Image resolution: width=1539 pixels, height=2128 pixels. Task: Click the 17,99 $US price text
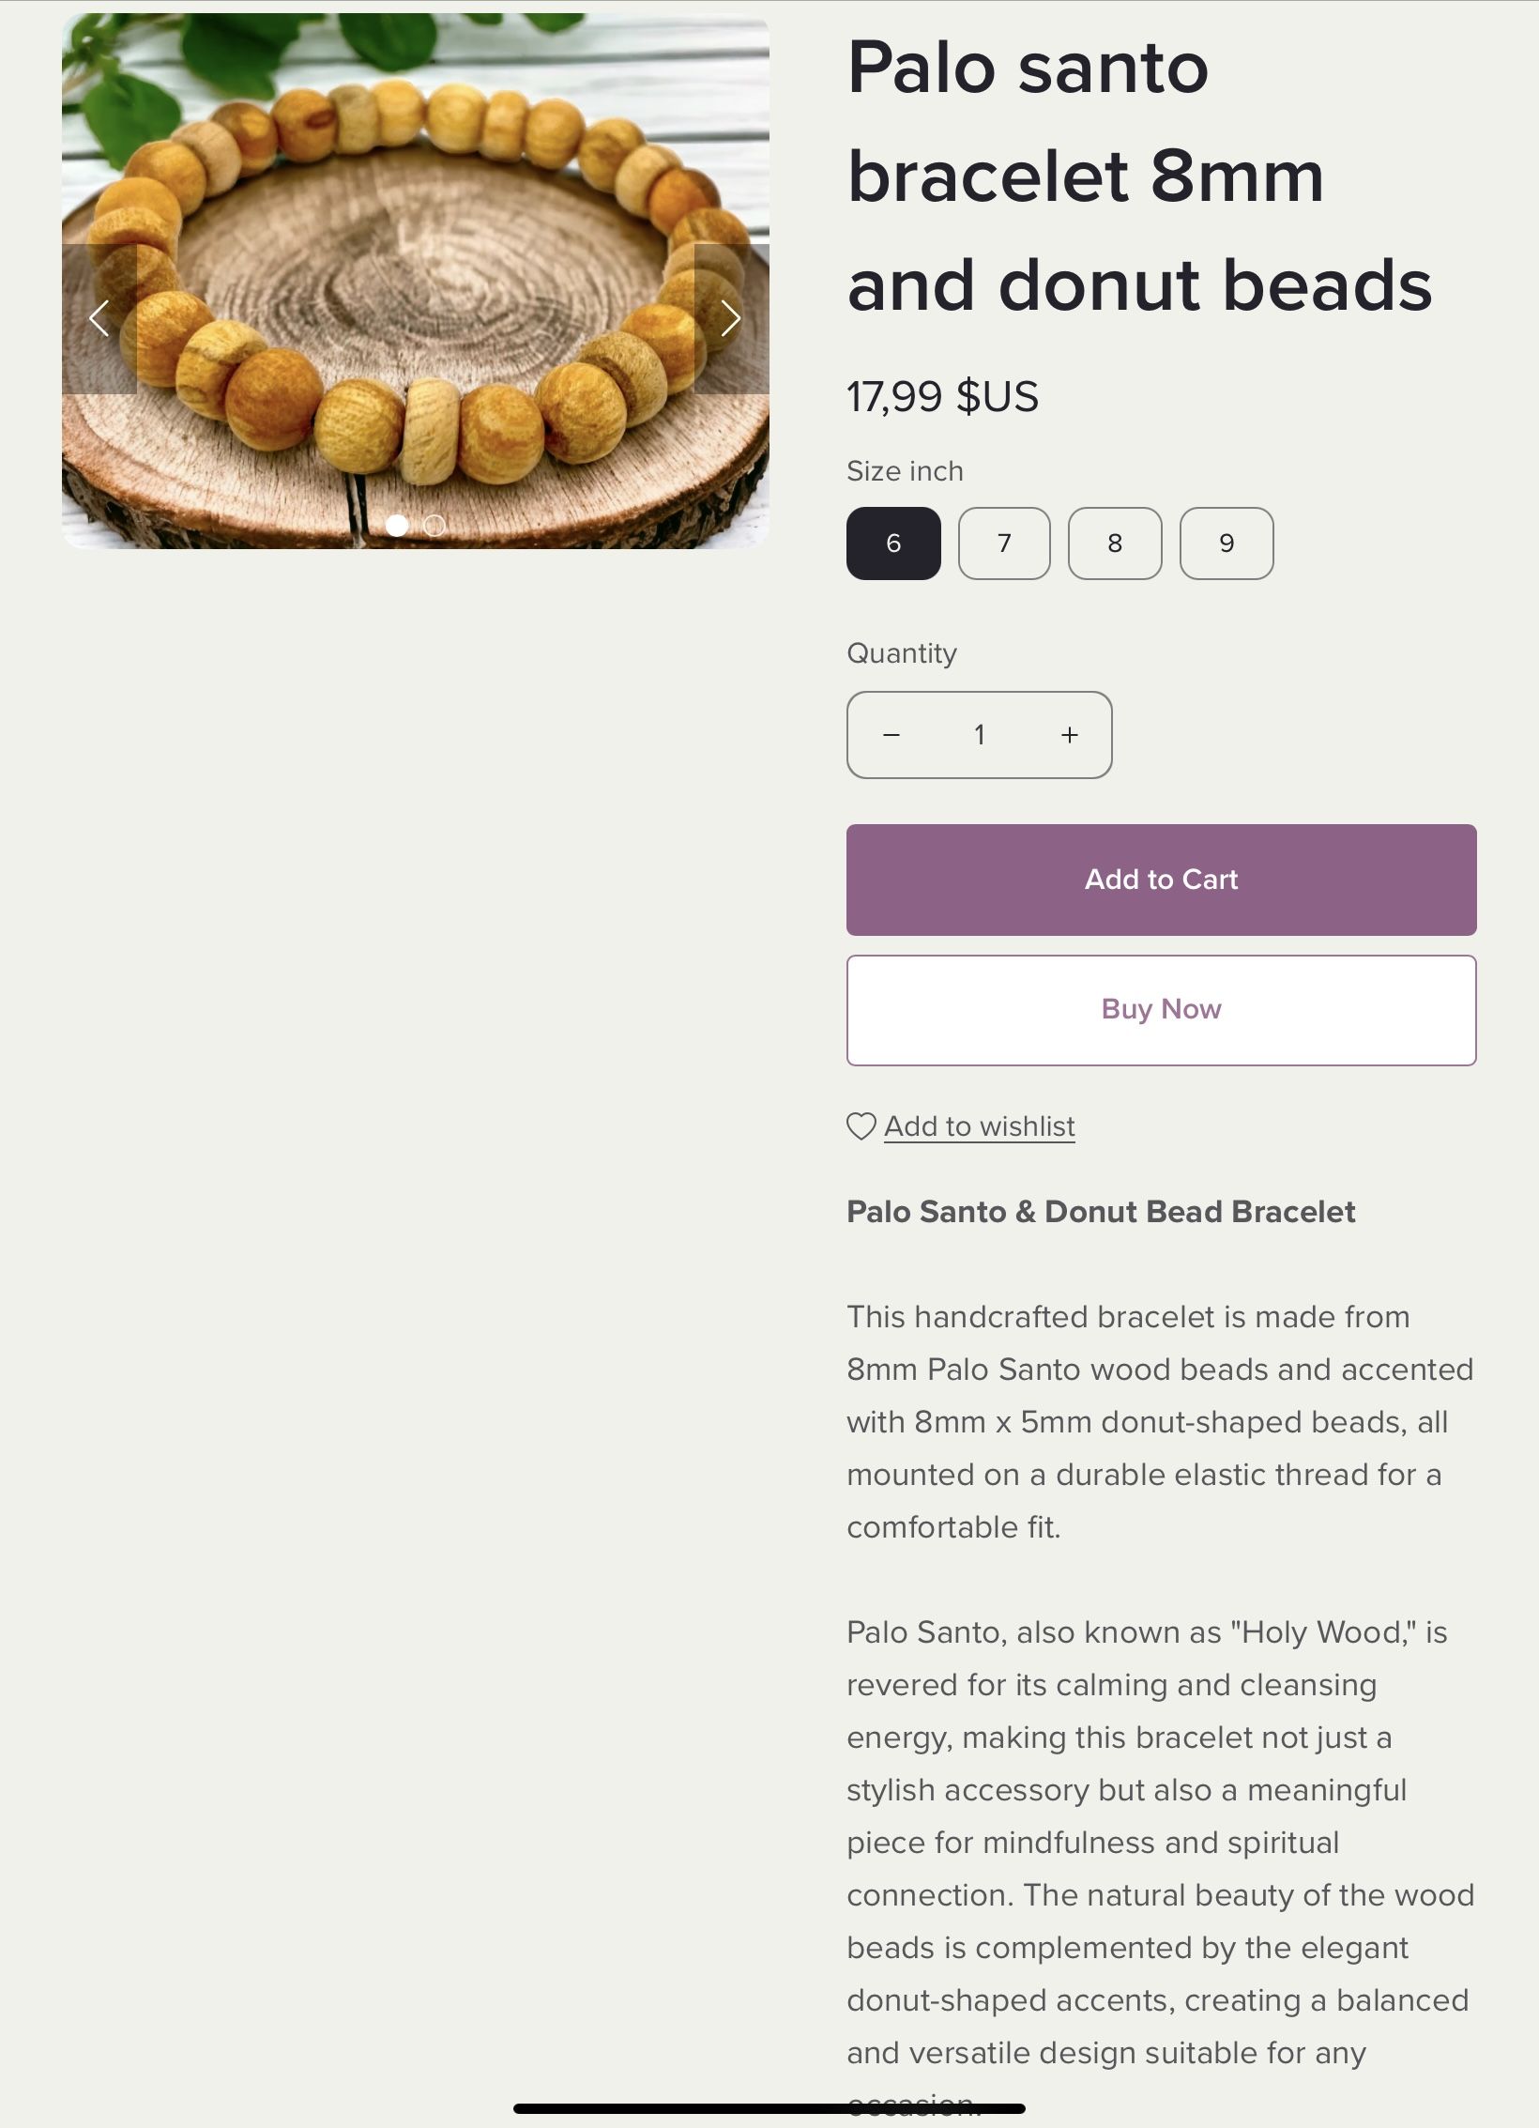(942, 396)
